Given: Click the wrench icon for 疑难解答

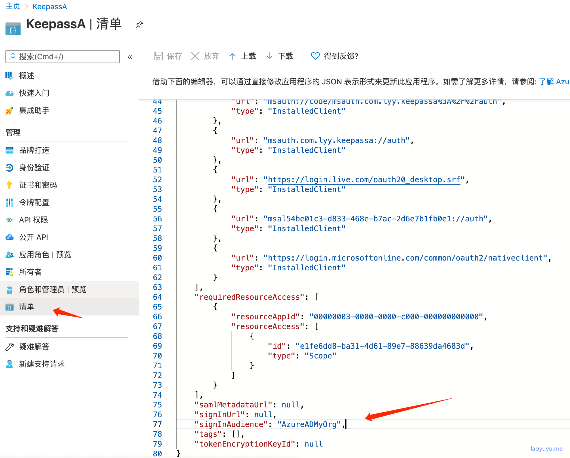Looking at the screenshot, I should click(9, 346).
